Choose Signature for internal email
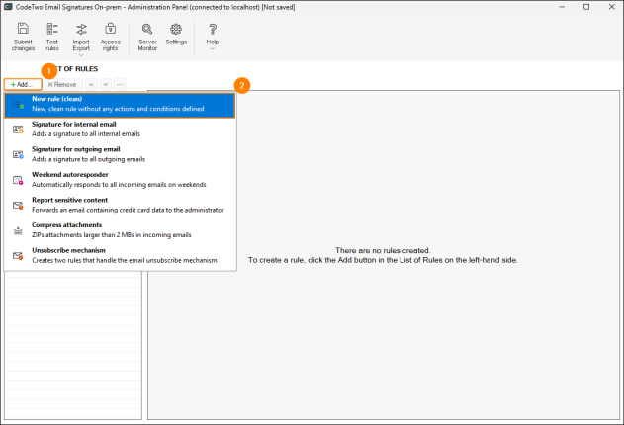The height and width of the screenshot is (425, 624). [x=120, y=128]
